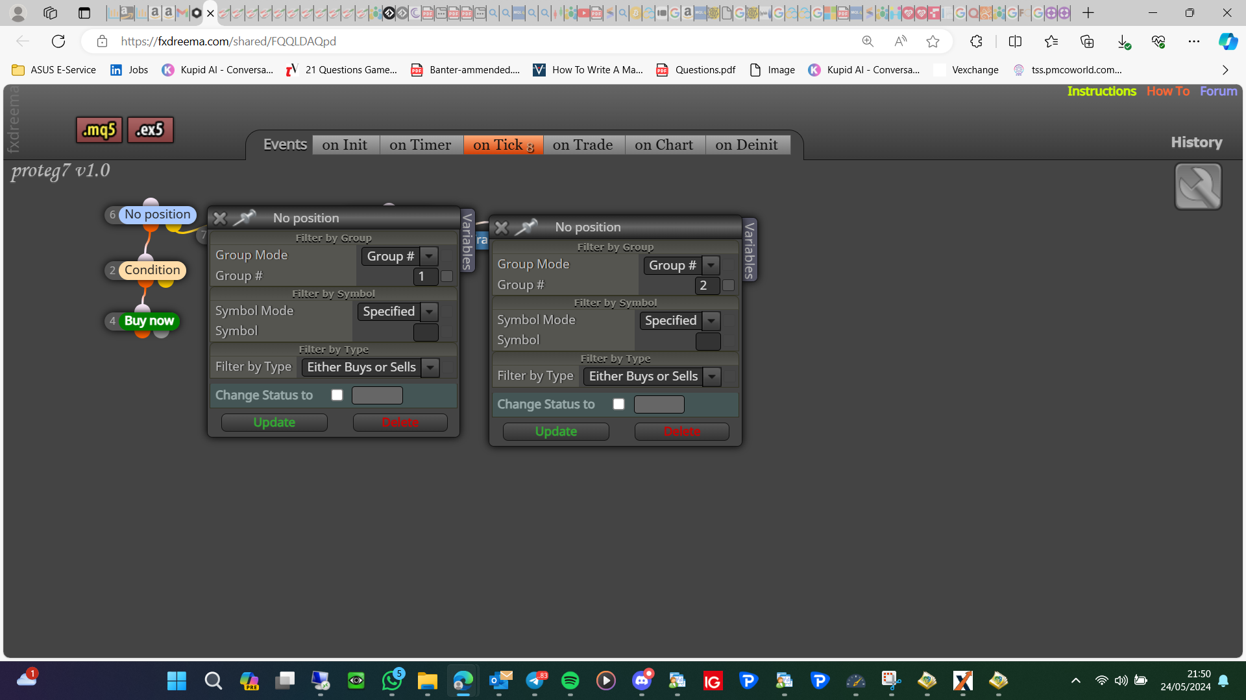The image size is (1246, 700).
Task: Toggle checkbox beside Group # 1 field
Action: 447,277
